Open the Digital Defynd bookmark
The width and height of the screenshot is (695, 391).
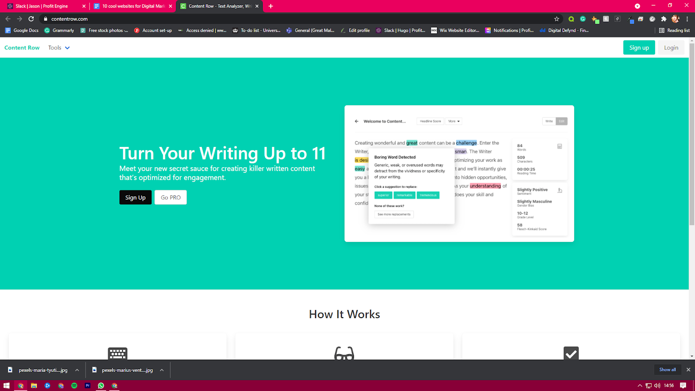(564, 30)
